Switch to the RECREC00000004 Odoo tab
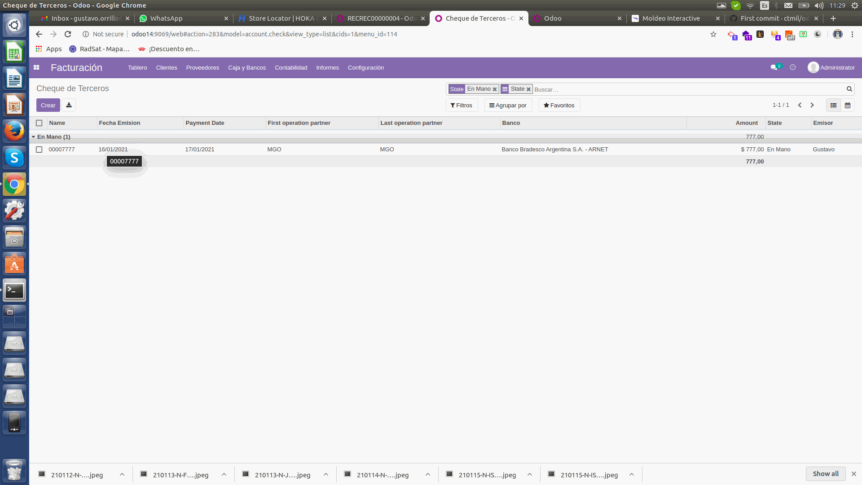The height and width of the screenshot is (485, 862). 380,18
